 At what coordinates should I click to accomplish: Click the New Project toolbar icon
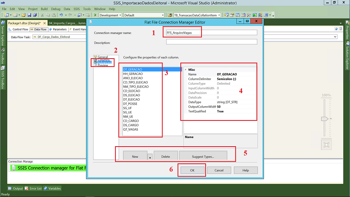(x=6, y=15)
